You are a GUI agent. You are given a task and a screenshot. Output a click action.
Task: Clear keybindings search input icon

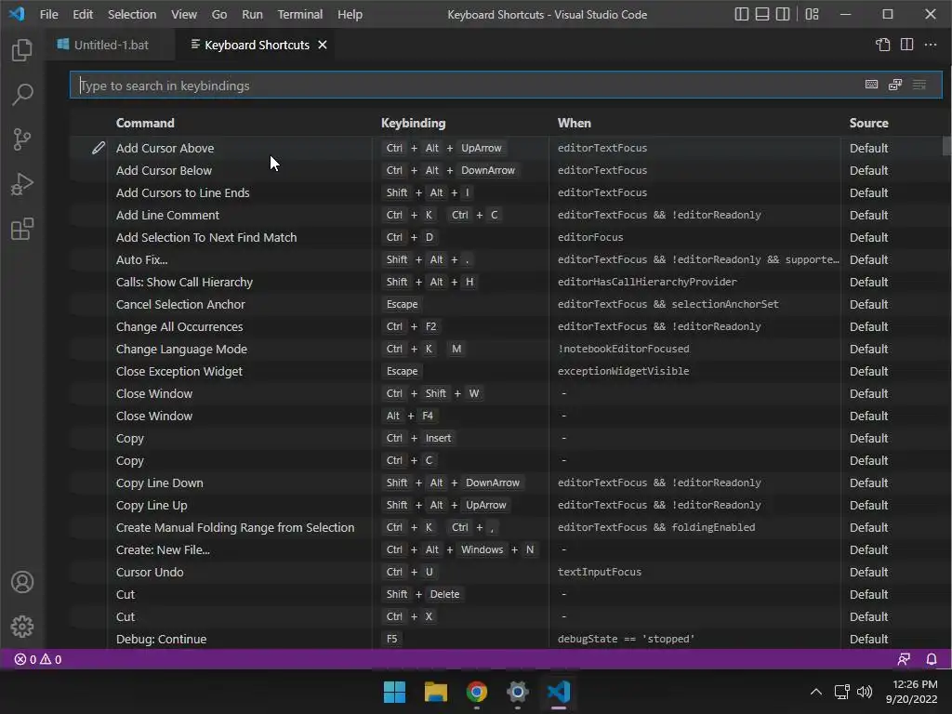coord(919,85)
